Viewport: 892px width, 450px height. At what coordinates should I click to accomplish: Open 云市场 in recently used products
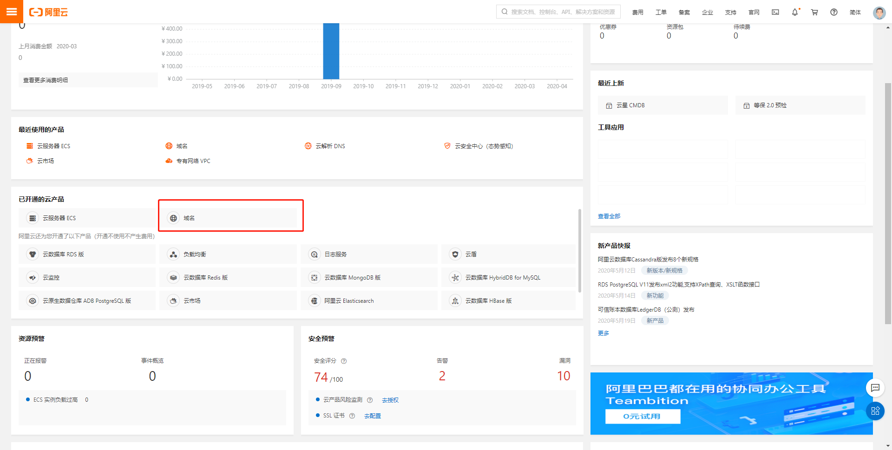pos(40,161)
